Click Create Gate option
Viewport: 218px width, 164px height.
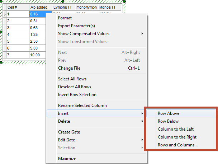[x=69, y=132]
